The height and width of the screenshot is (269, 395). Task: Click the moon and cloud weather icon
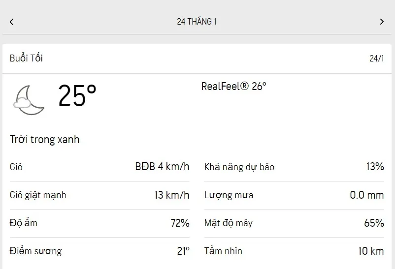coord(29,99)
